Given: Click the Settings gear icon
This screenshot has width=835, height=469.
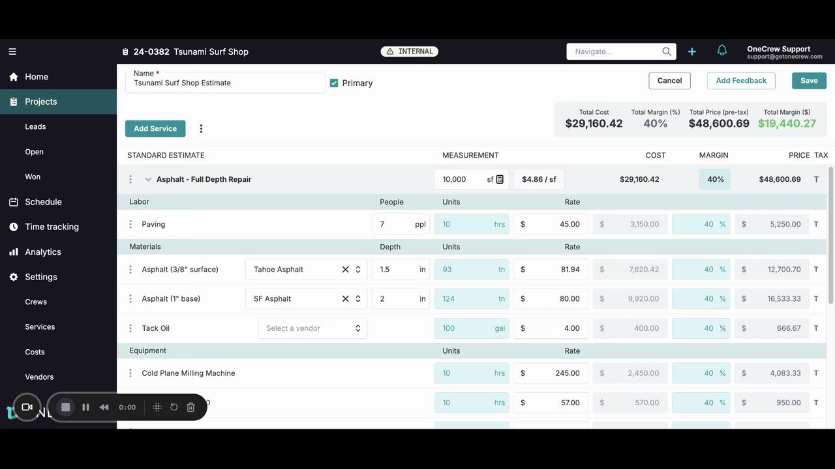Looking at the screenshot, I should click(13, 277).
